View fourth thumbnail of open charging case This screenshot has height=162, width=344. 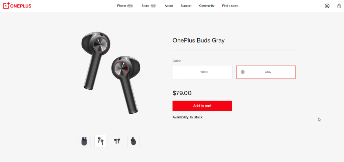(133, 141)
